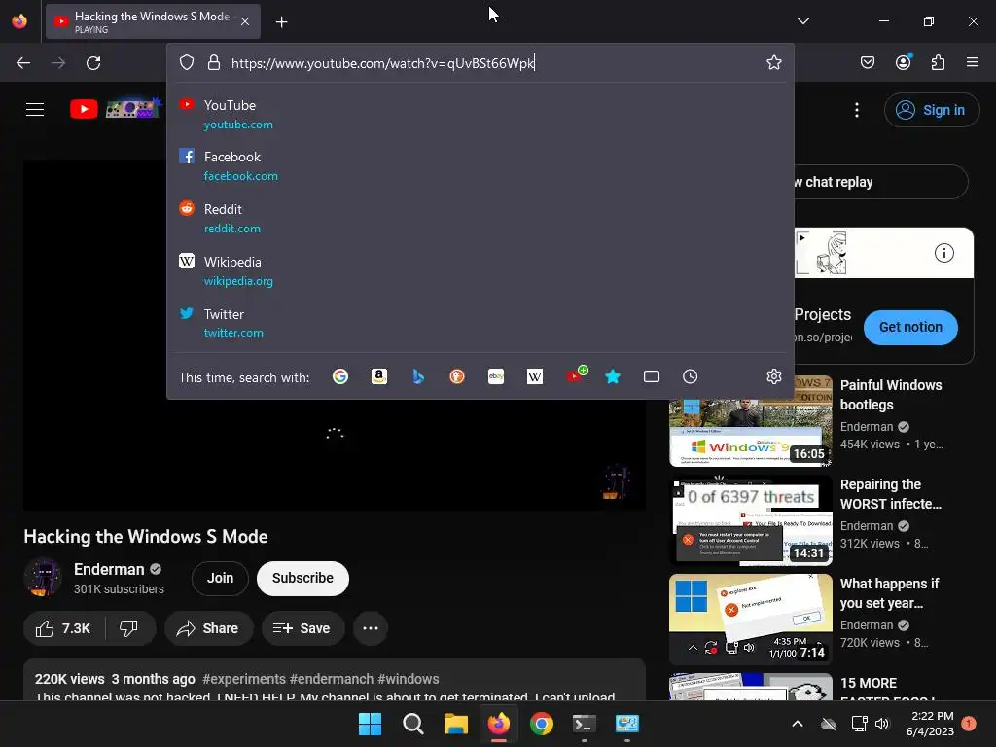
Task: Open volume control in system tray
Action: click(x=882, y=724)
